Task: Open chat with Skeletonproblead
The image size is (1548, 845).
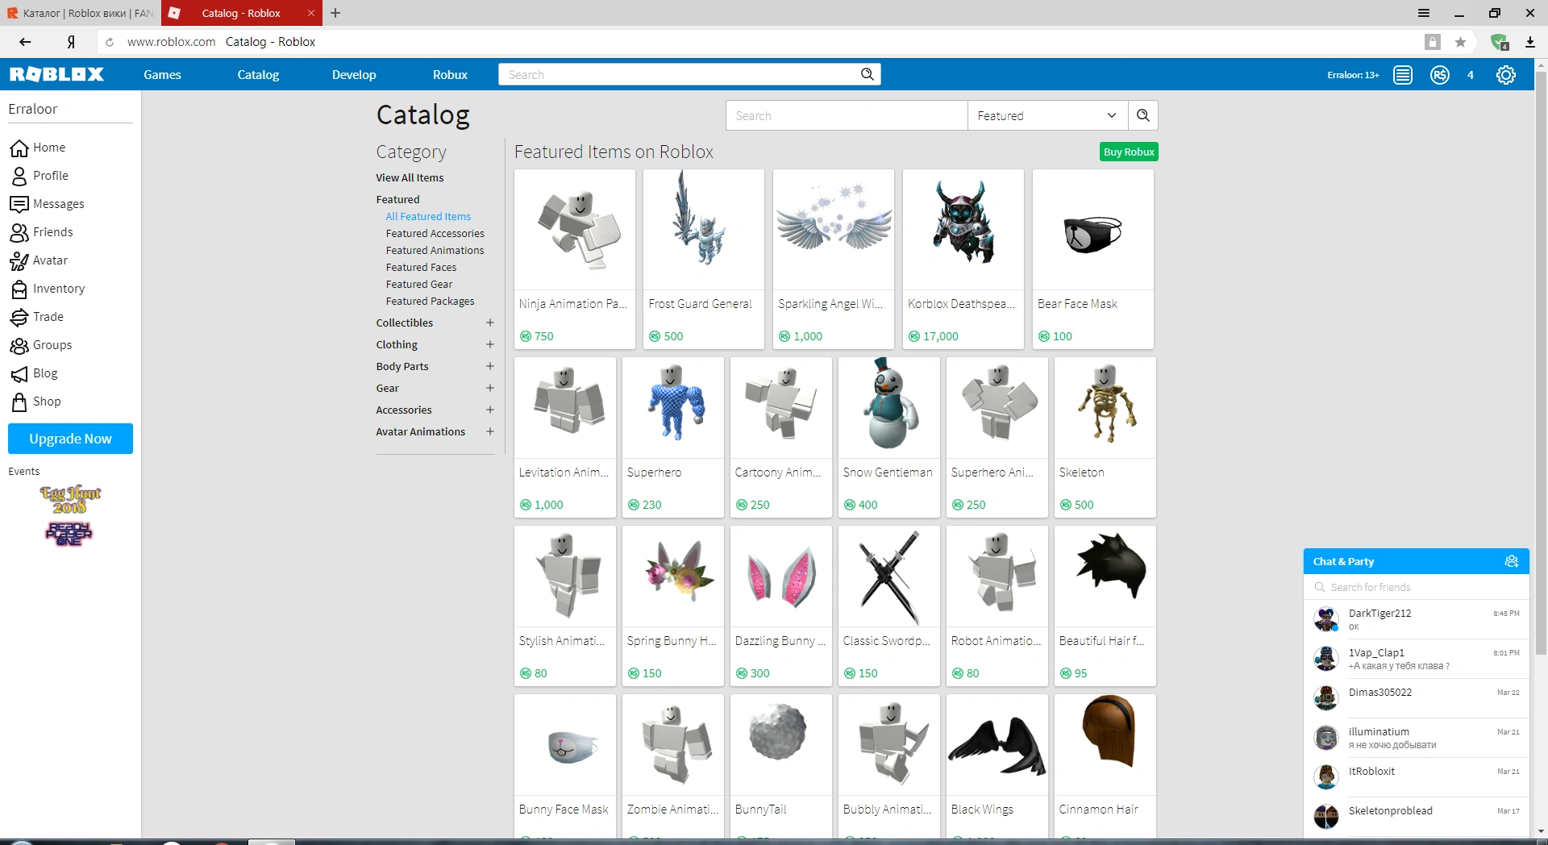Action: [x=1416, y=817]
